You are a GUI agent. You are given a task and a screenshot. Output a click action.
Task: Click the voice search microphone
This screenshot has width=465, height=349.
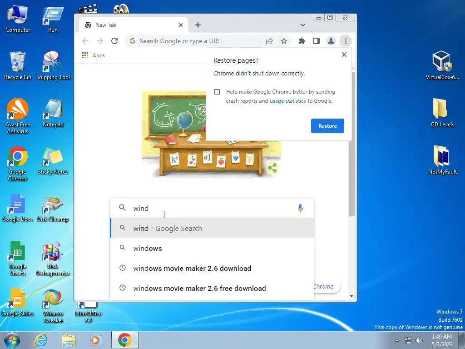pos(300,208)
